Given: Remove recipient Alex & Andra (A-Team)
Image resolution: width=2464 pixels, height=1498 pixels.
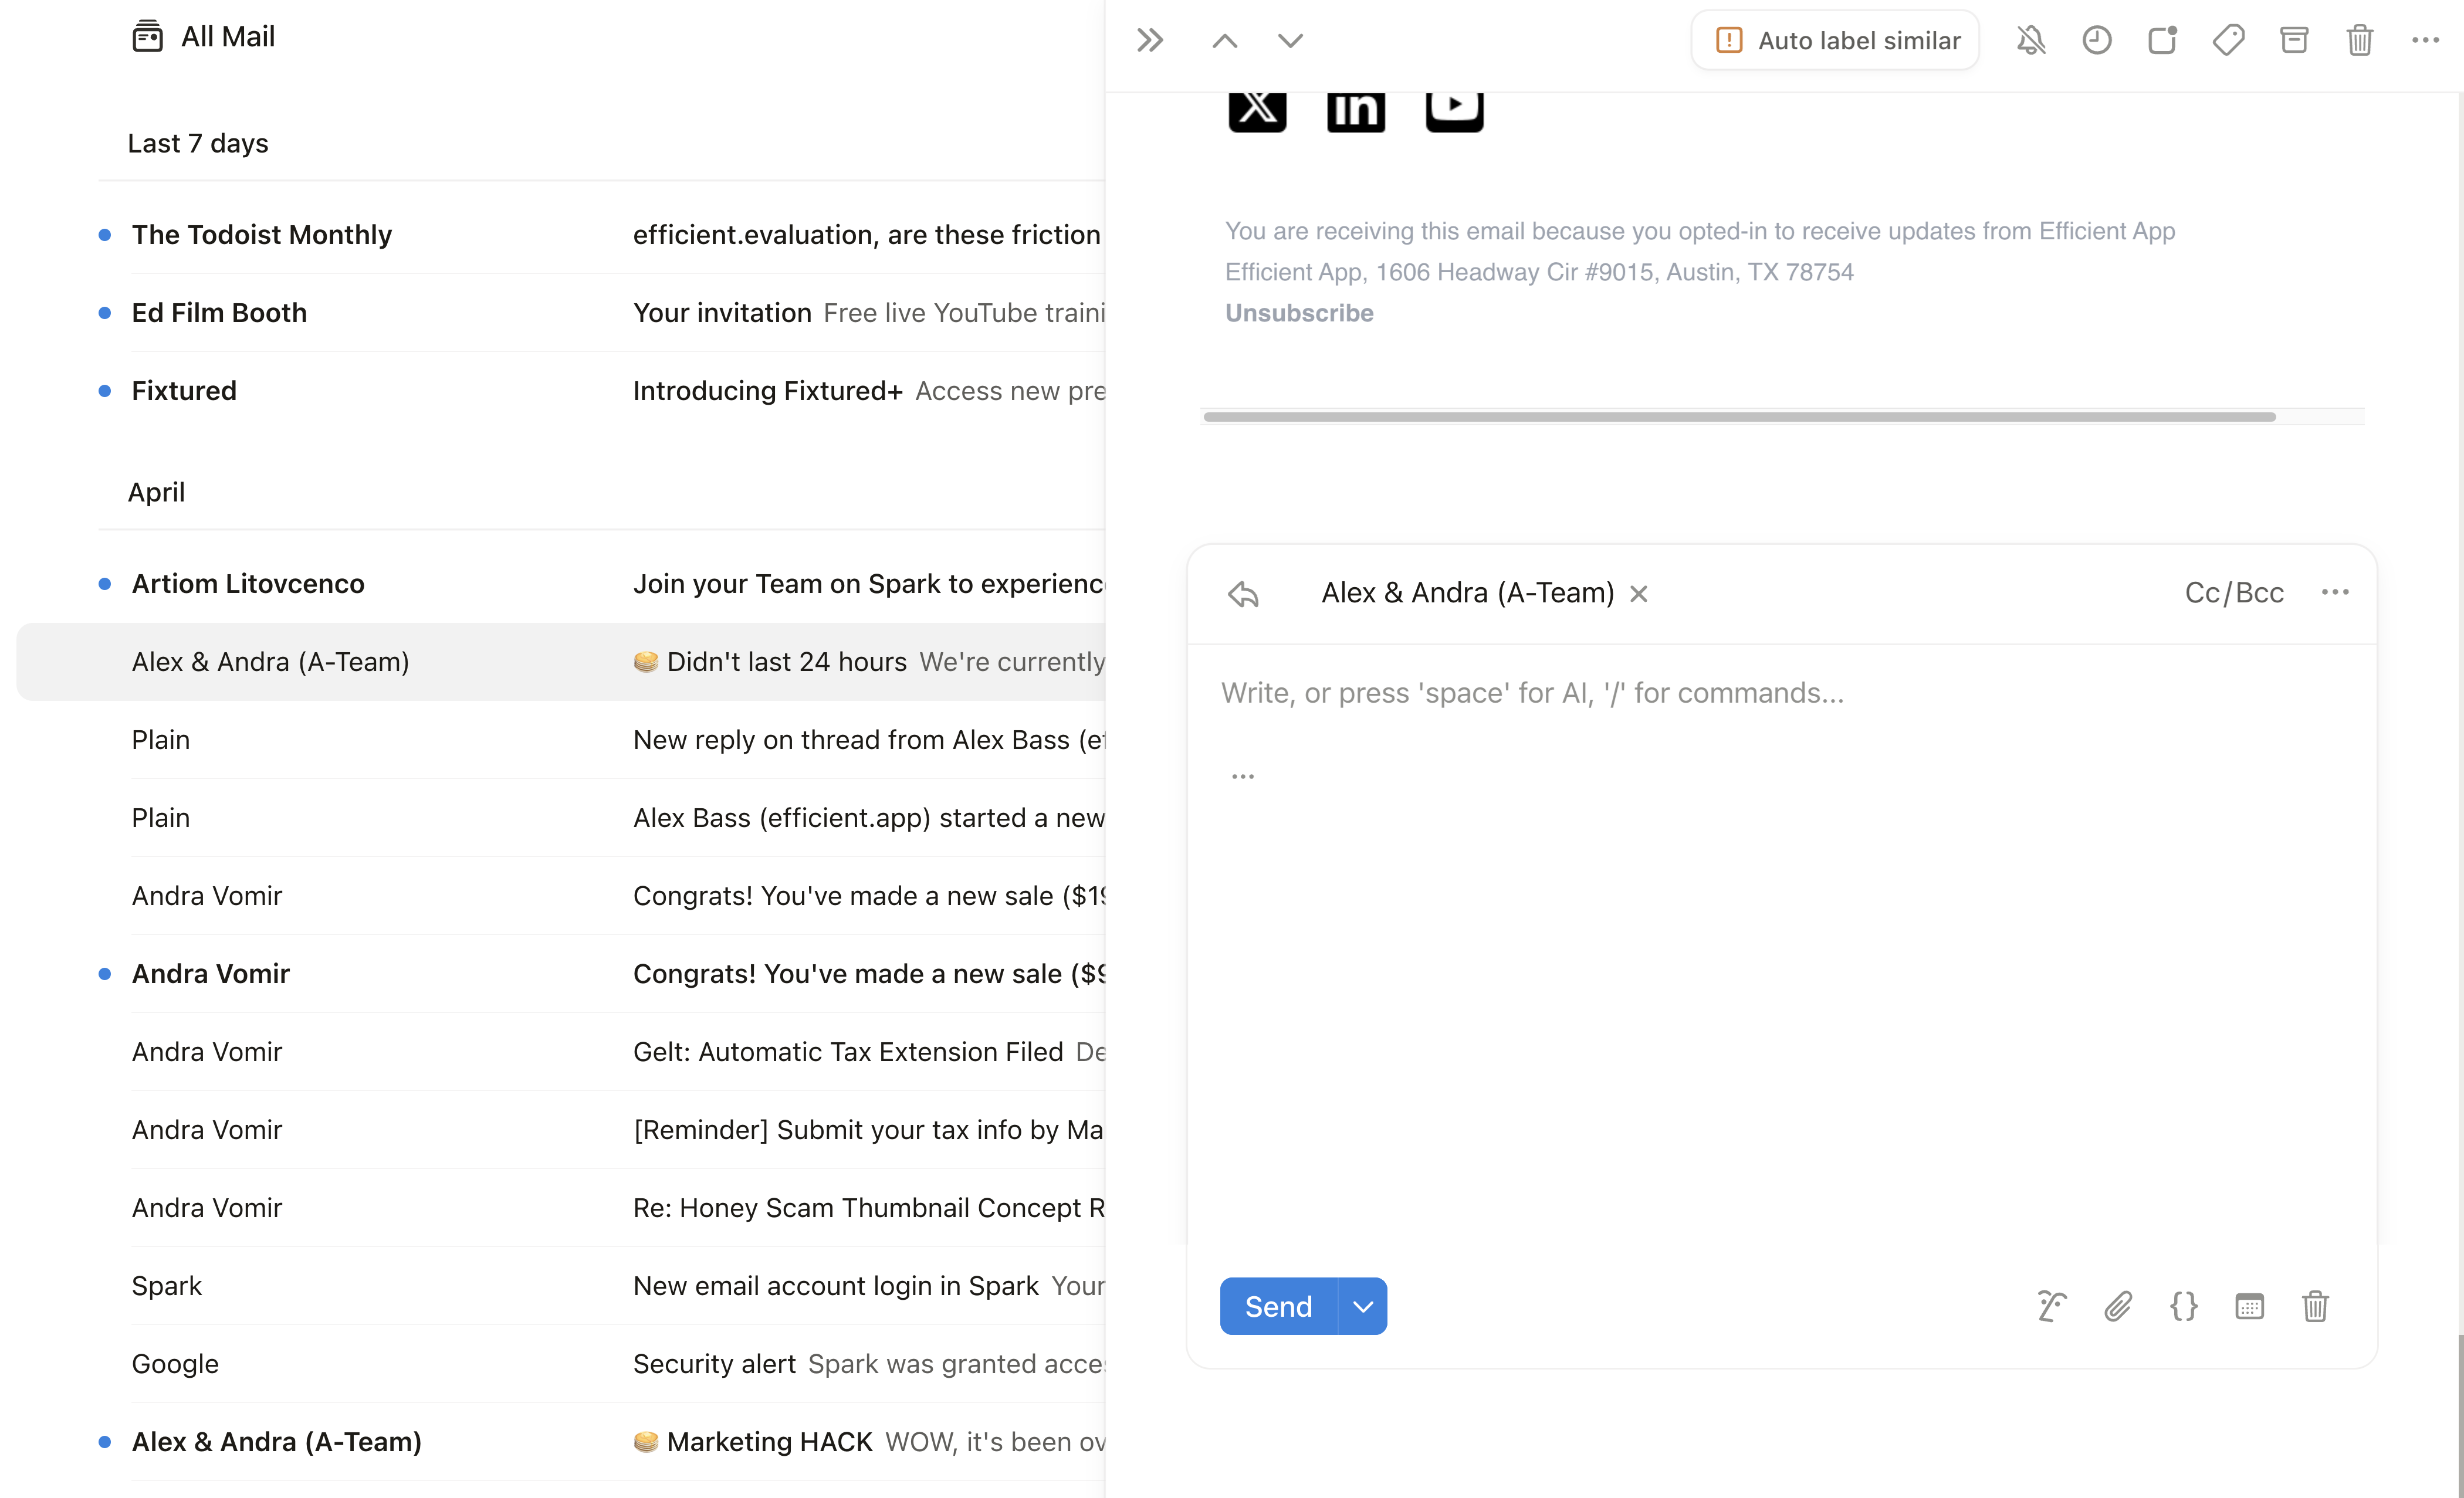Looking at the screenshot, I should pos(1639,593).
